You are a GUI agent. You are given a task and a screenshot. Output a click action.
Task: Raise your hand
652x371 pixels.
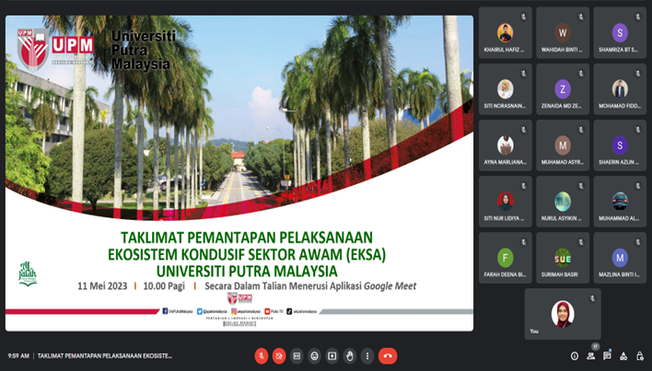click(350, 356)
